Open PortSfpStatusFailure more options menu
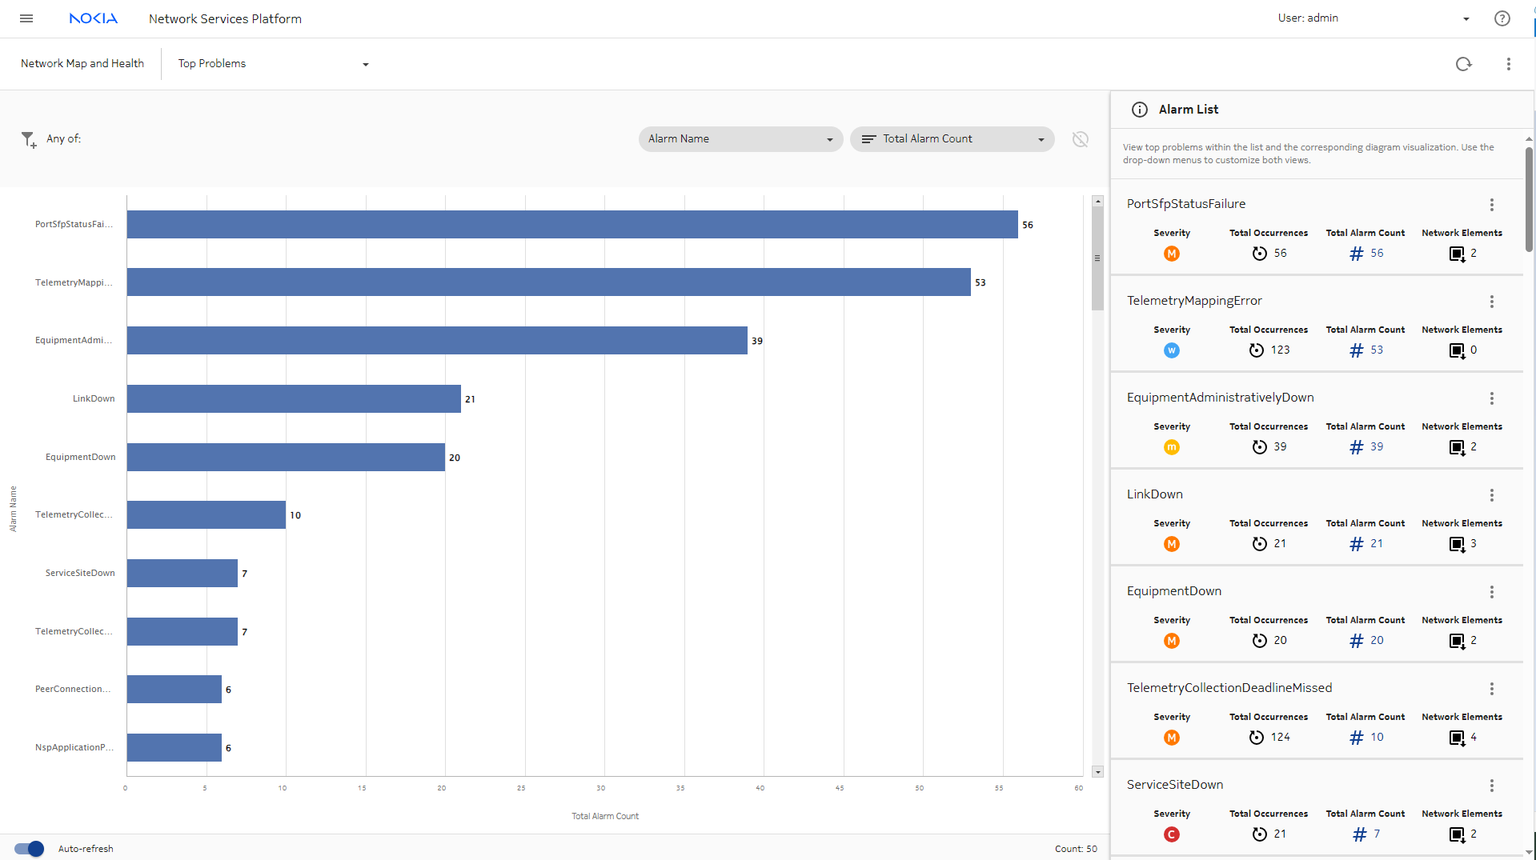 [x=1491, y=205]
